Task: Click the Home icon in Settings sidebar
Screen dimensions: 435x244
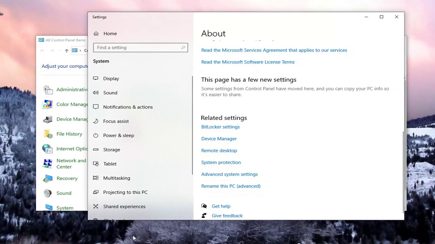Action: coord(96,34)
